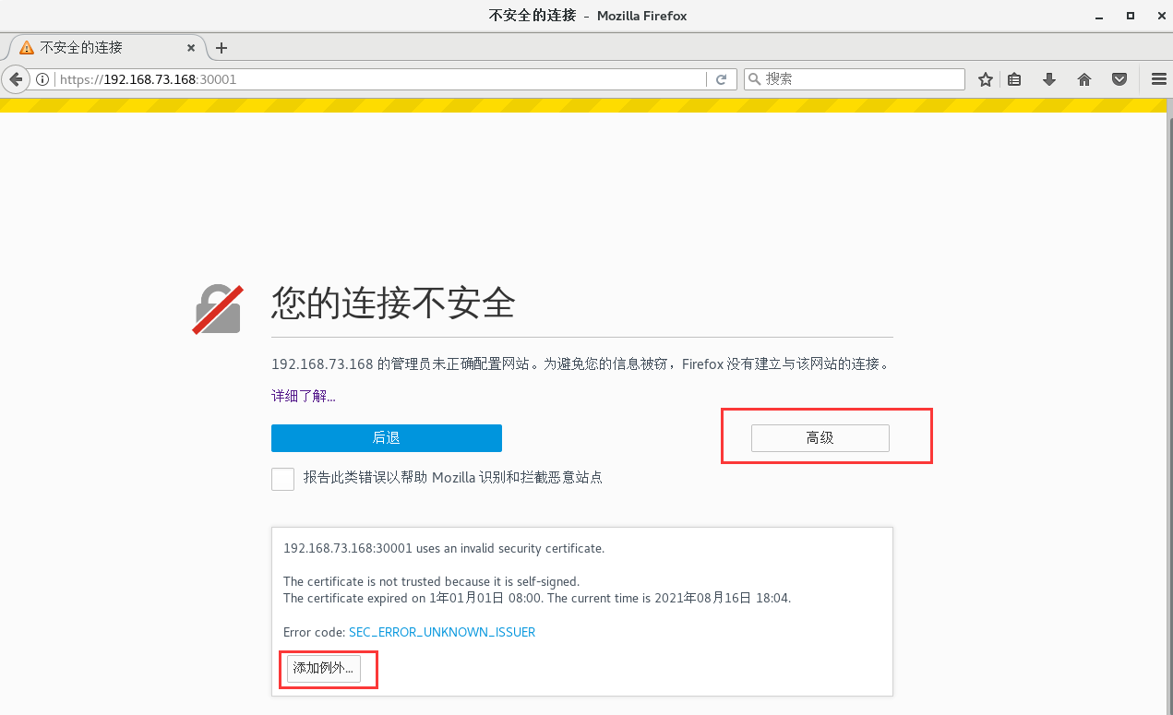Click the 您的连接不安全 heading
This screenshot has width=1173, height=715.
[393, 303]
